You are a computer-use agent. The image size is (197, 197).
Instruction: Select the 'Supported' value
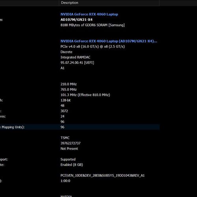[68, 160]
